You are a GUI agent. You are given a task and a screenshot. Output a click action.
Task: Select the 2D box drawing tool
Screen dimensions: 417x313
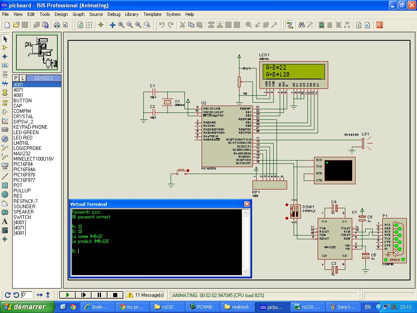point(5,185)
